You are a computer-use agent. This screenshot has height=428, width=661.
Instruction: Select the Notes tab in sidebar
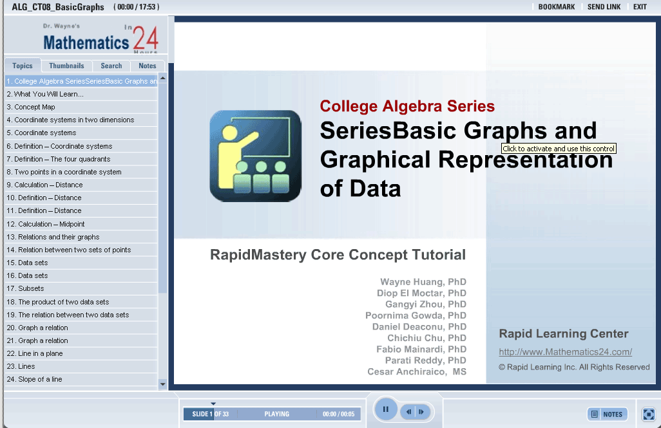click(x=148, y=66)
